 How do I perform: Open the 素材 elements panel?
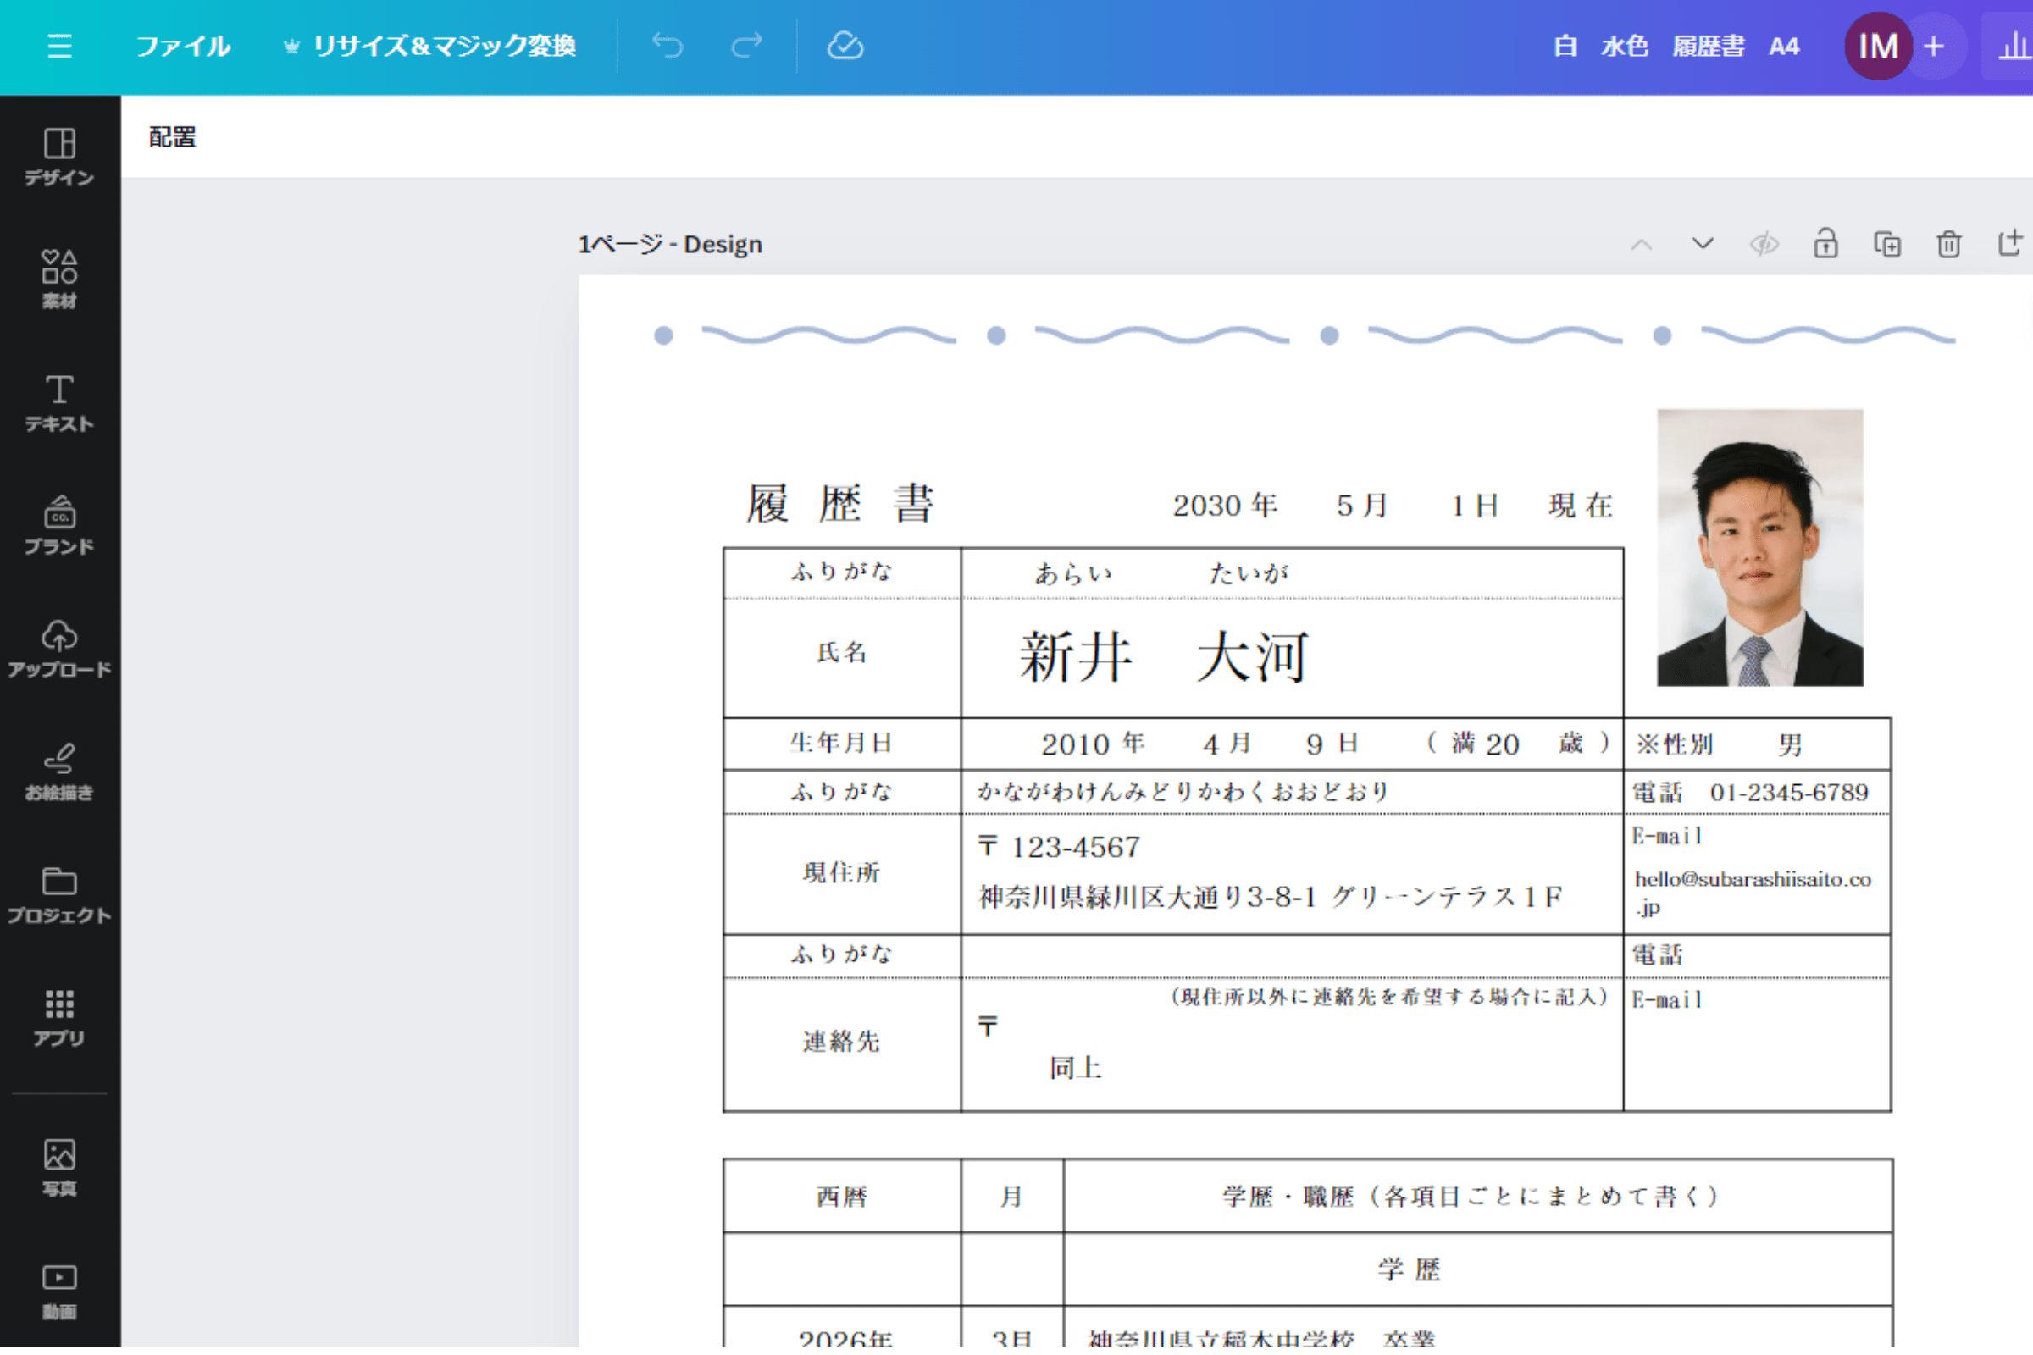point(58,279)
